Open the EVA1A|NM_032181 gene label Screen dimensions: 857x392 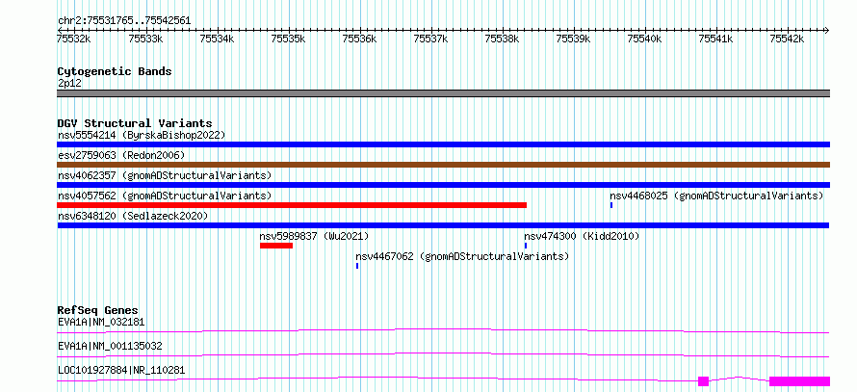click(x=101, y=322)
